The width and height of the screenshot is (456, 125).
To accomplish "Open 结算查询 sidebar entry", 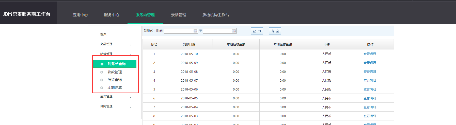I will (x=115, y=80).
